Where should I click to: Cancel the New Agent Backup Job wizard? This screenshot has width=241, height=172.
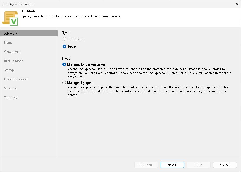[225, 165]
